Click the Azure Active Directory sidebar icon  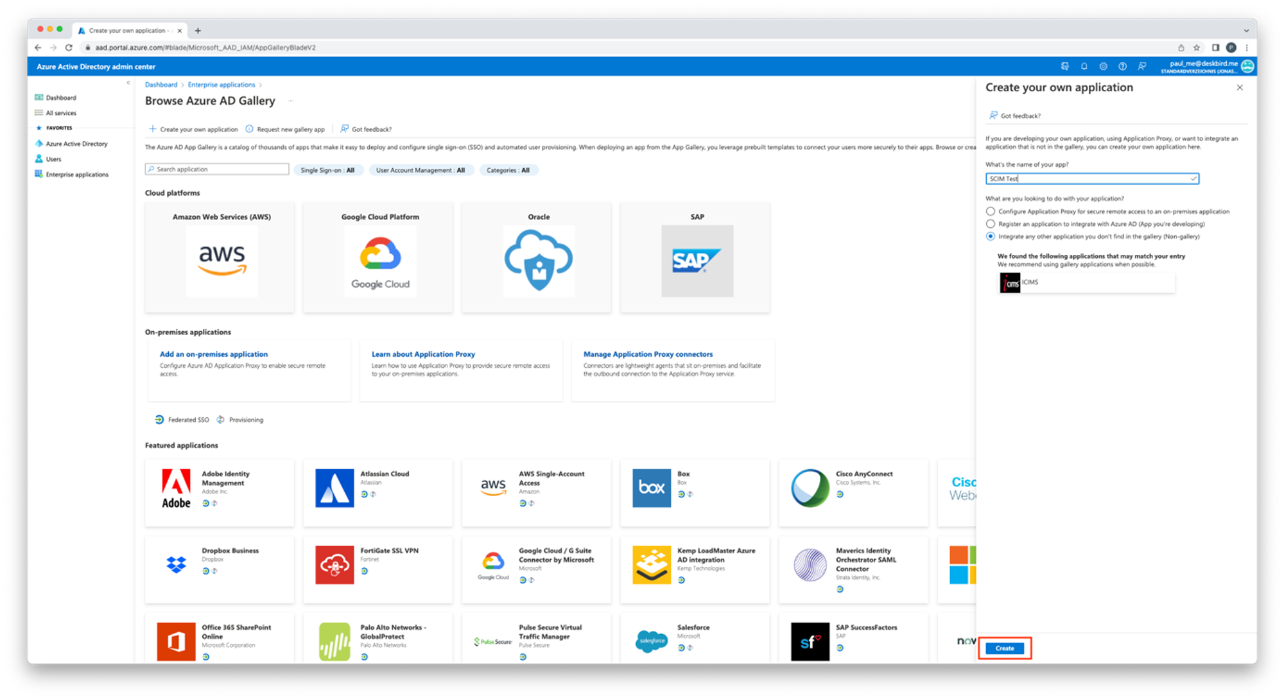(x=39, y=143)
